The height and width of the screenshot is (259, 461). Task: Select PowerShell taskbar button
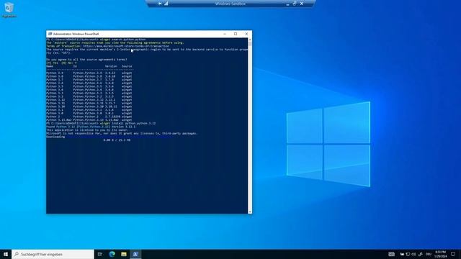coord(135,254)
